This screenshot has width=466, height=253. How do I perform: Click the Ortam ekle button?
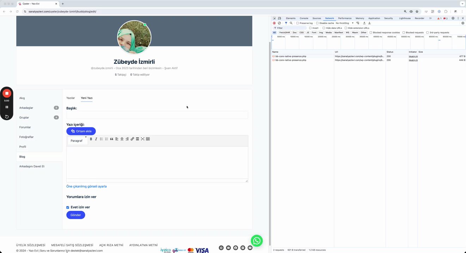click(x=81, y=131)
